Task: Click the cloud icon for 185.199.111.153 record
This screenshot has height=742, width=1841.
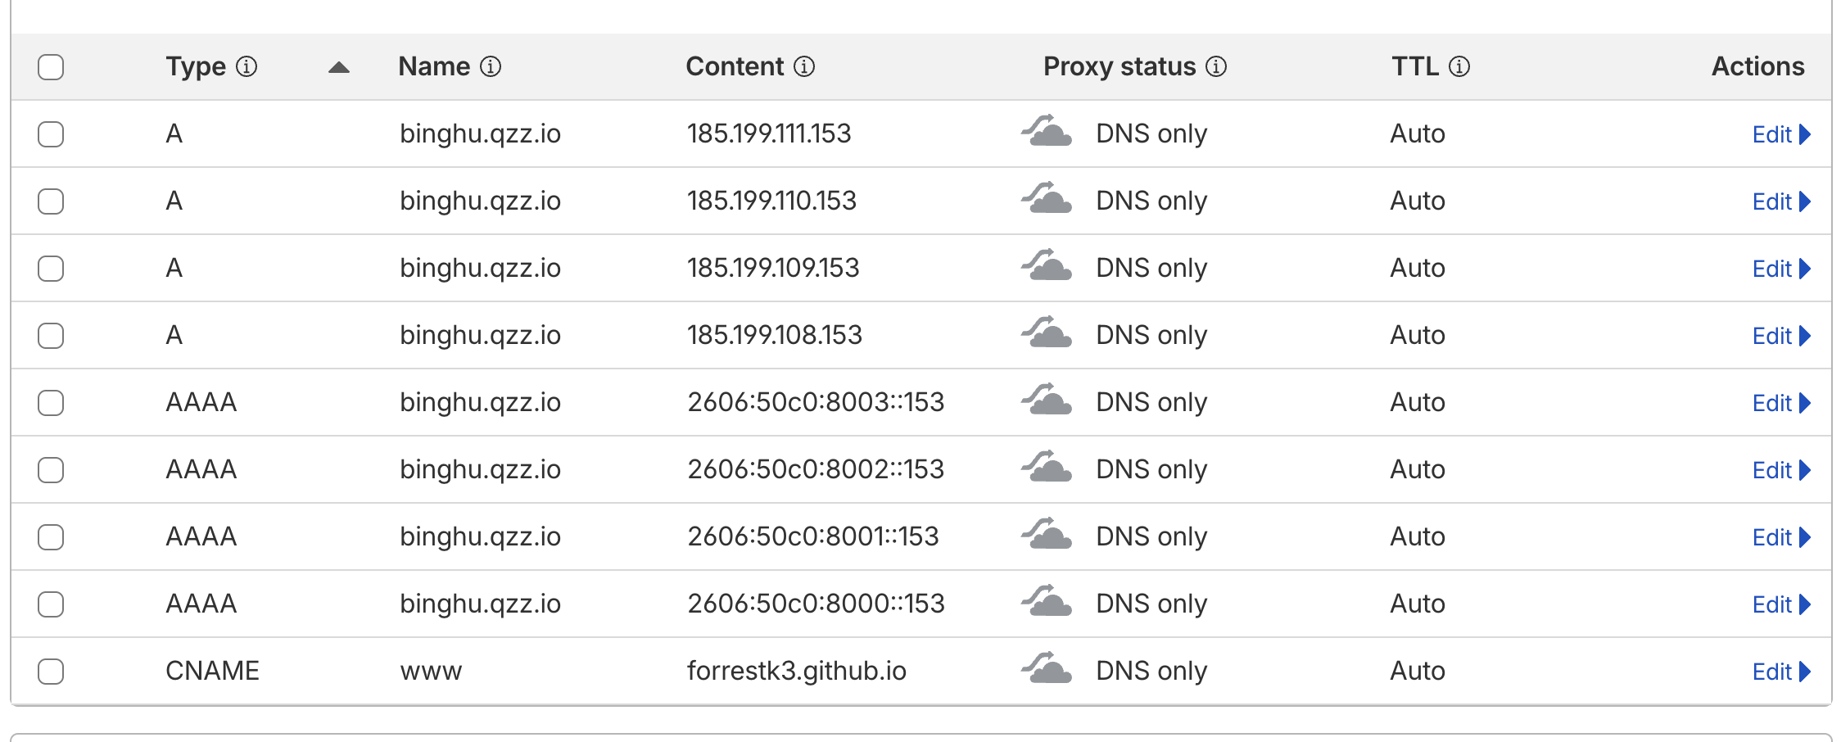Action: click(1047, 132)
